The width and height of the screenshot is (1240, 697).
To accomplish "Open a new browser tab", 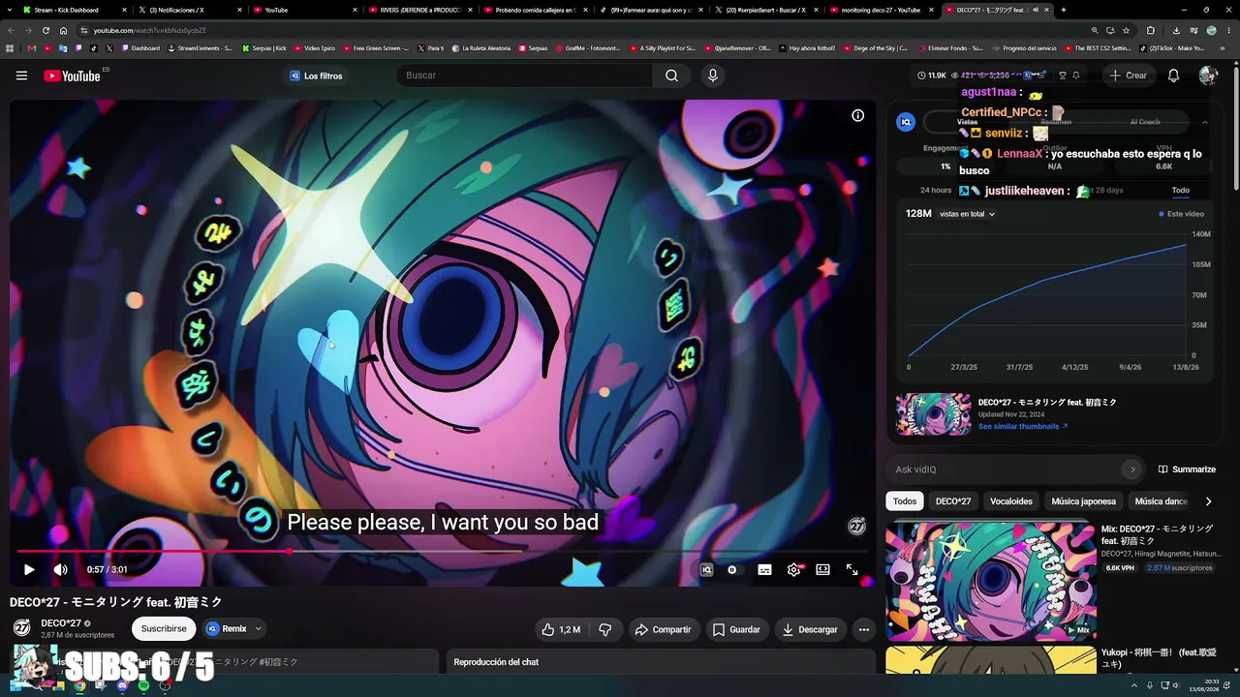I will click(x=1064, y=10).
